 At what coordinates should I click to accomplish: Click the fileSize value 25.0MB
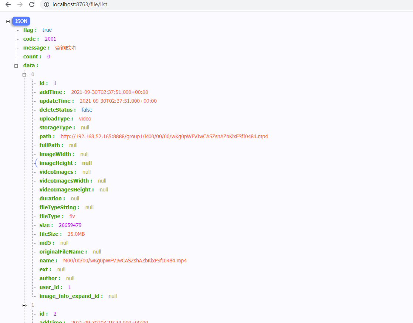pyautogui.click(x=76, y=234)
